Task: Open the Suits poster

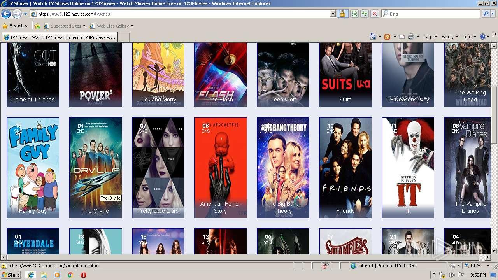Action: pos(345,75)
